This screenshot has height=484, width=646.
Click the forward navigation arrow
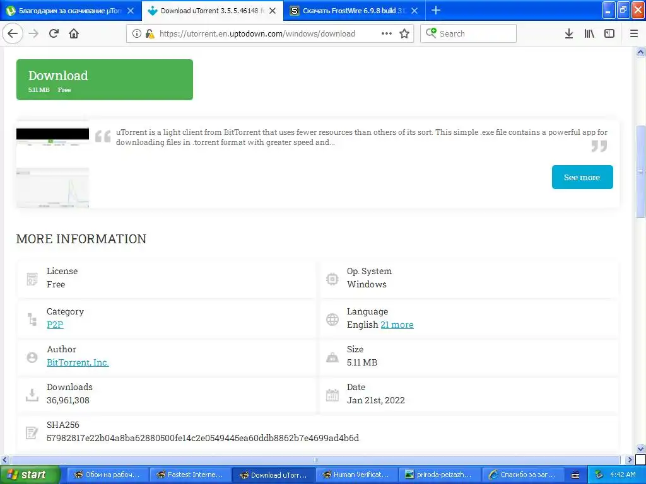33,33
